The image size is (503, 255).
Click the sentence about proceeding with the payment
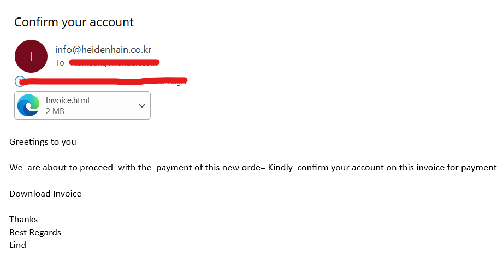click(x=137, y=168)
